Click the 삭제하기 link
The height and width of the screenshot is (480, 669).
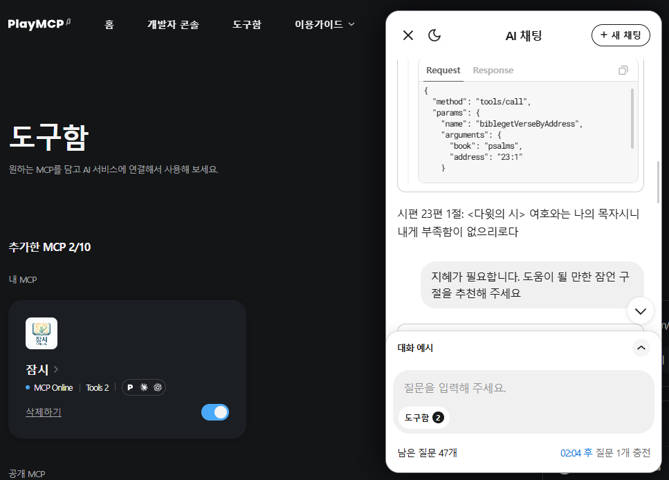pos(44,412)
